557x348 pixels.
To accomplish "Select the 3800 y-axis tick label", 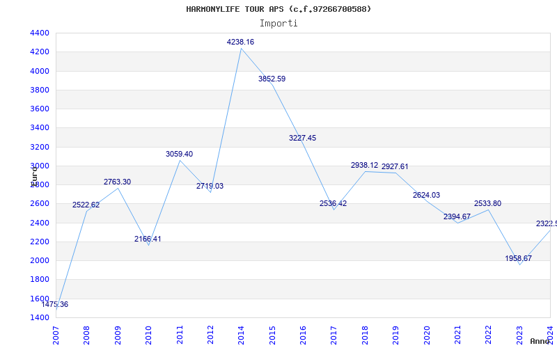I will pos(40,90).
